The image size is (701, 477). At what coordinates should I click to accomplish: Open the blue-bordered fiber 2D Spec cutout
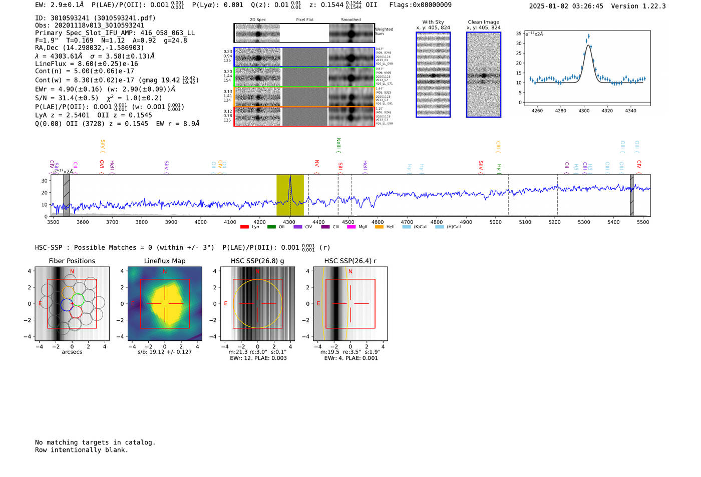(258, 57)
